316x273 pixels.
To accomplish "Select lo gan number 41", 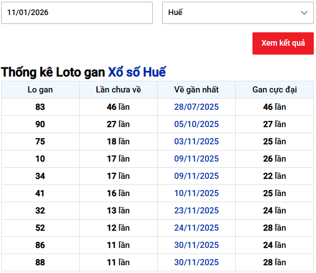I will (x=40, y=193).
